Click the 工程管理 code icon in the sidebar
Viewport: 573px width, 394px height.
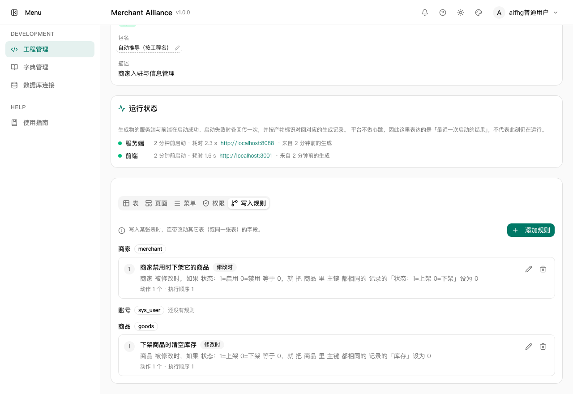[14, 49]
